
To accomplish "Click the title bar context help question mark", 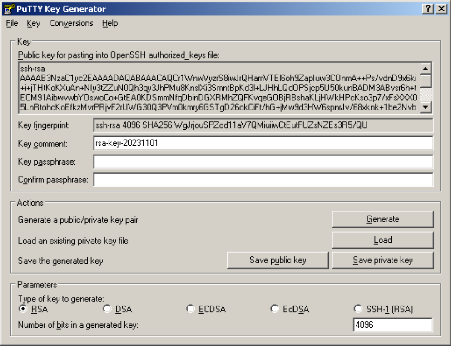I will point(428,9).
